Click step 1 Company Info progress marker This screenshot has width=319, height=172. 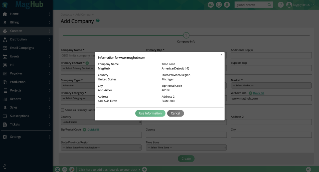pos(186,36)
